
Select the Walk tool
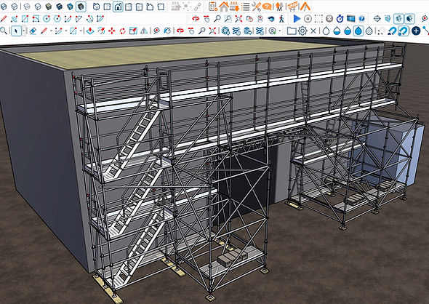coord(281,19)
